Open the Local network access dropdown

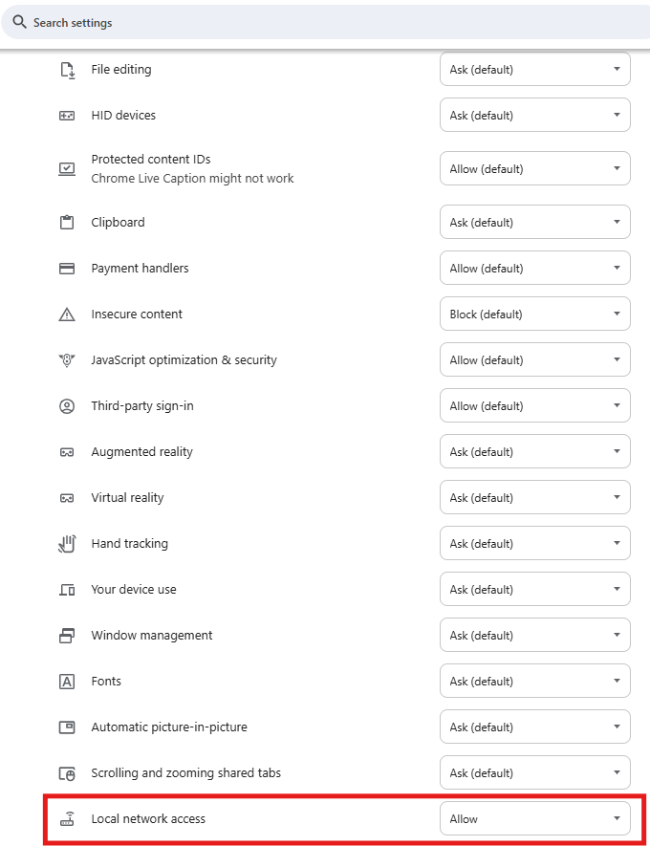click(534, 819)
